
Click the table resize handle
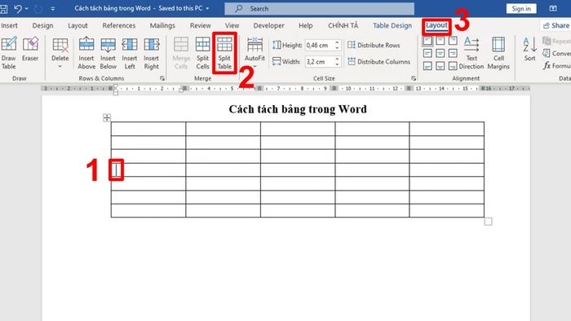click(x=488, y=222)
